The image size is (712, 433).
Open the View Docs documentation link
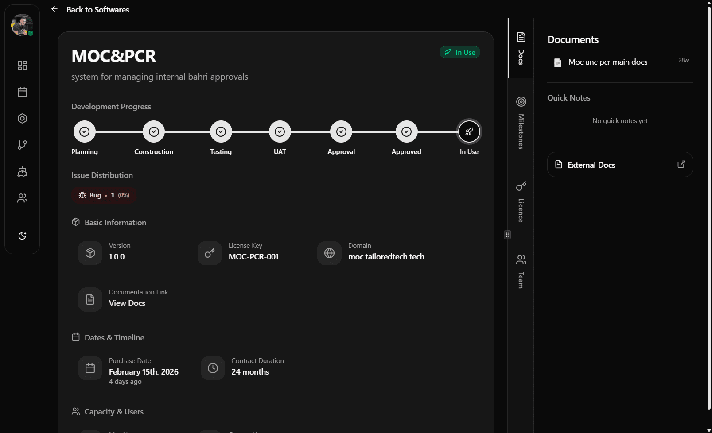coord(127,303)
